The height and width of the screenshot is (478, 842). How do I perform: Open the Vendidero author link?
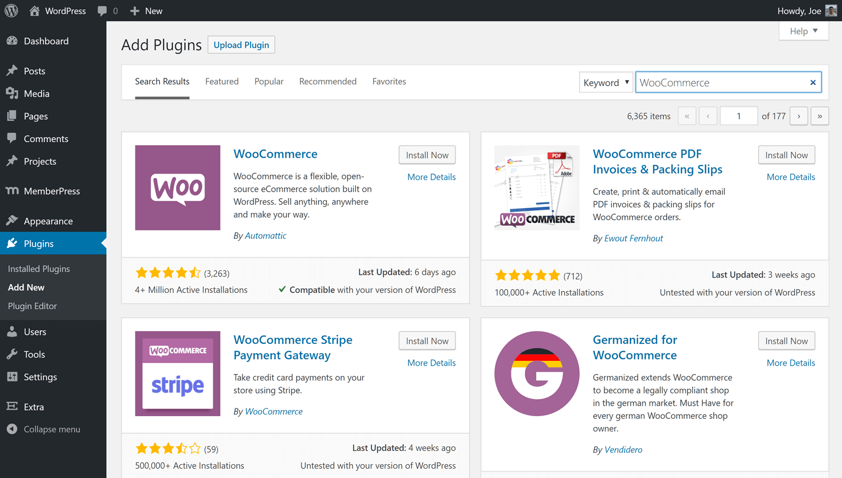click(x=623, y=450)
